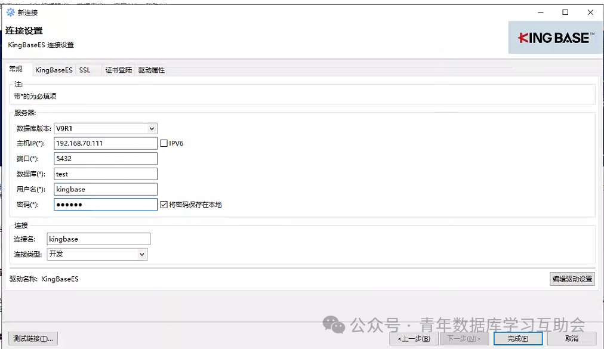Focus the 用户名 field with kingbase
The height and width of the screenshot is (349, 604).
[x=106, y=189]
